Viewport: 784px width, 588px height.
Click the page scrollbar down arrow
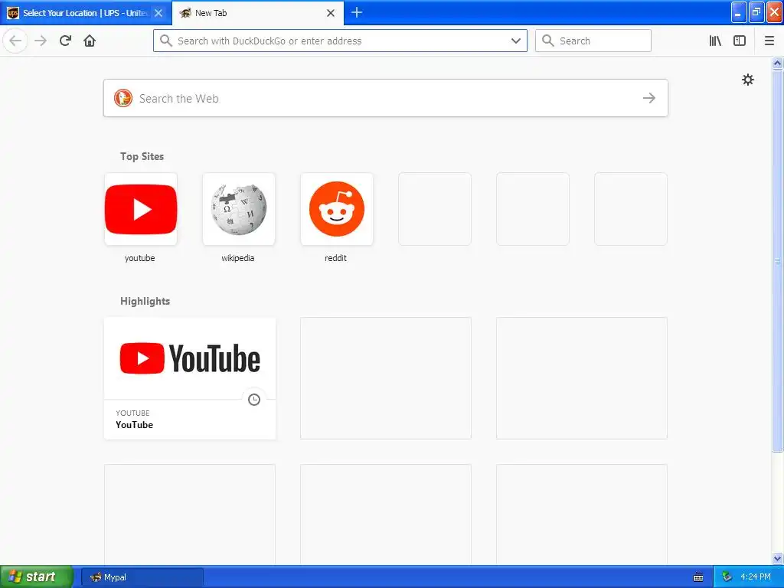(778, 558)
